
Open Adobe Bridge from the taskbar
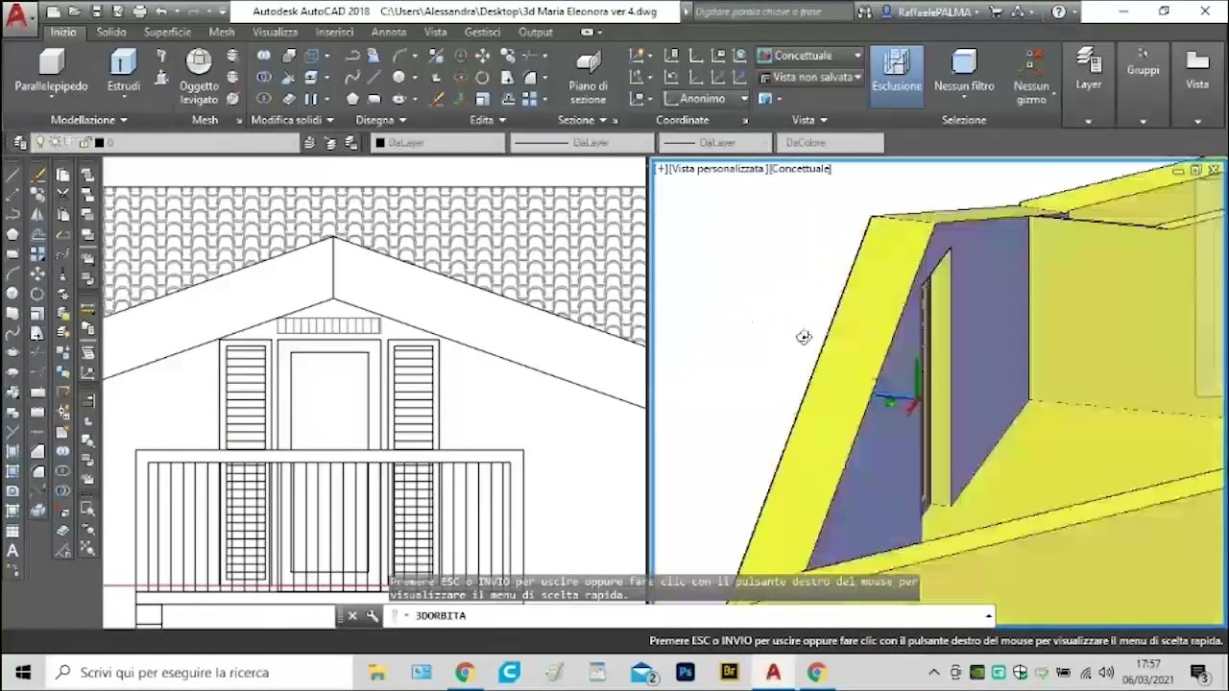point(729,672)
